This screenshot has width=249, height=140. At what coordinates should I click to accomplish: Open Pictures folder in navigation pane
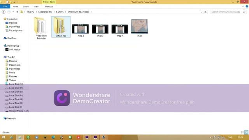point(11,76)
